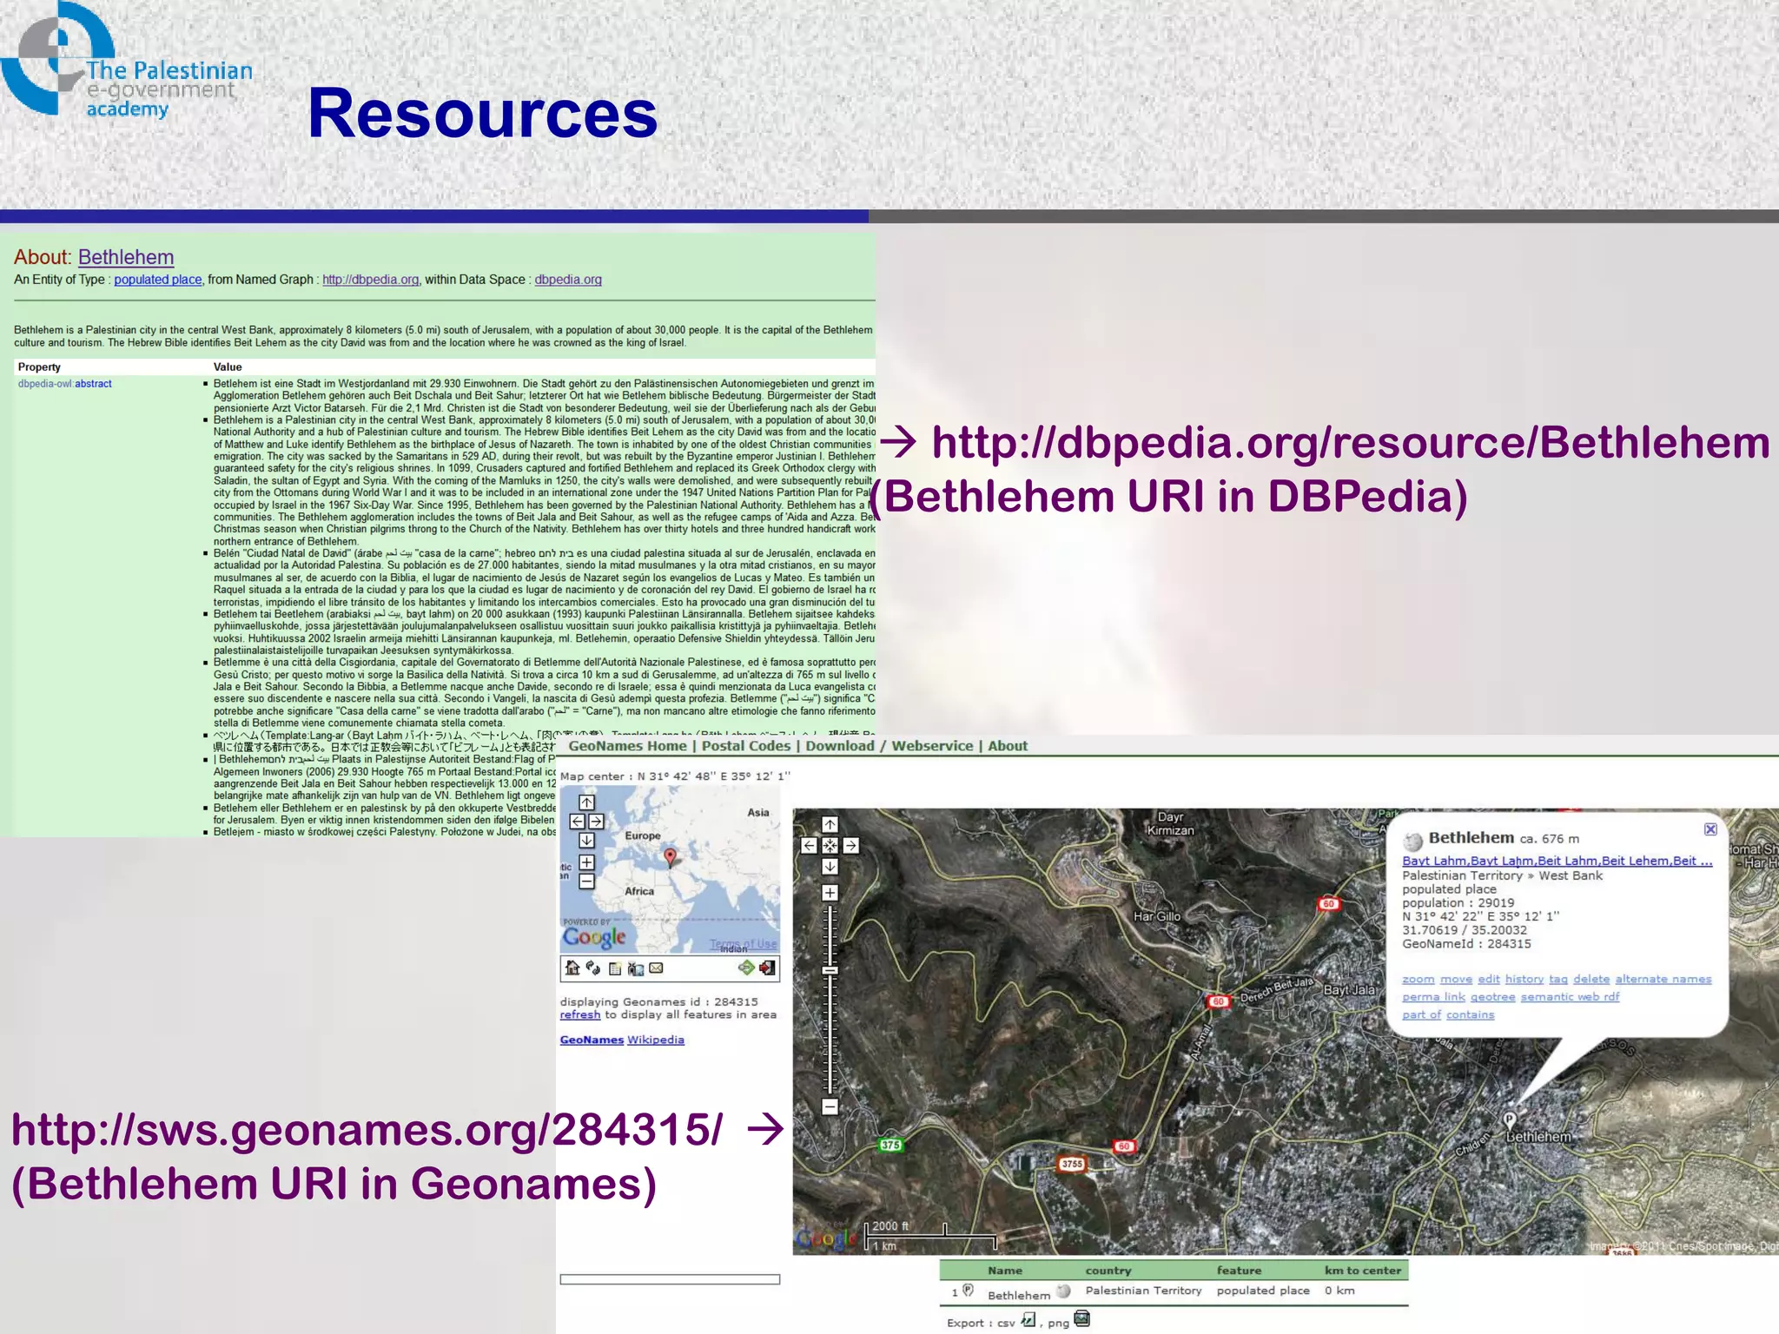Image resolution: width=1779 pixels, height=1334 pixels.
Task: Click the km to center column header
Action: pyautogui.click(x=1363, y=1271)
